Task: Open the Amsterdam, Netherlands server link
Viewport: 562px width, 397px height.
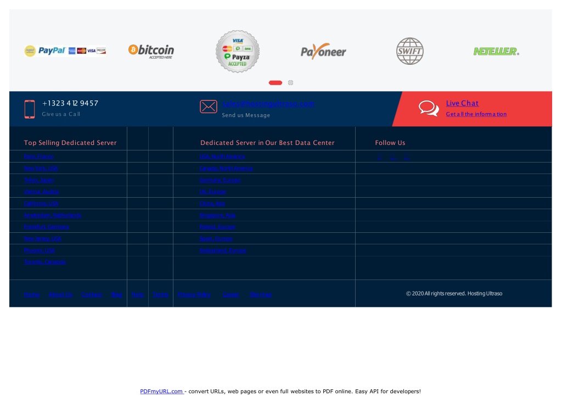Action: tap(52, 215)
